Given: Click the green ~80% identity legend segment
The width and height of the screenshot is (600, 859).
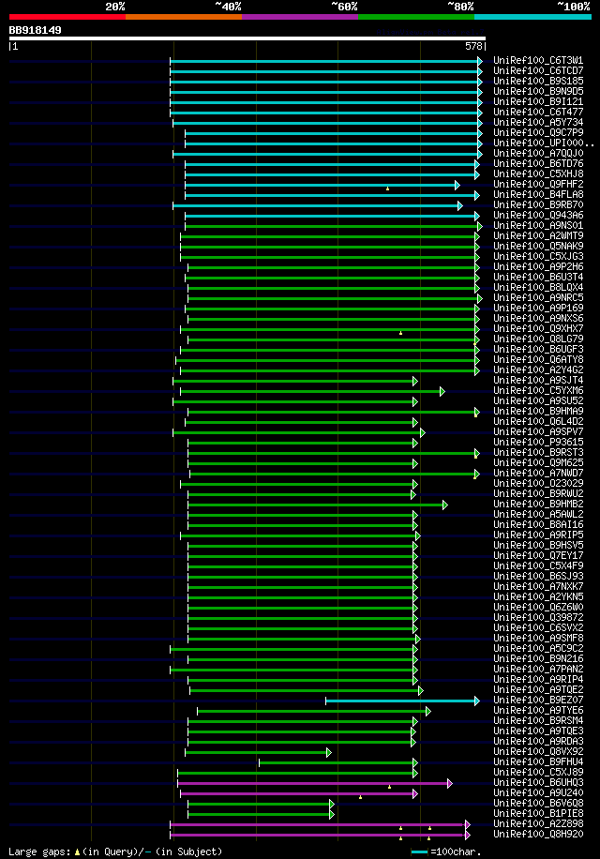Looking at the screenshot, I should tap(416, 17).
